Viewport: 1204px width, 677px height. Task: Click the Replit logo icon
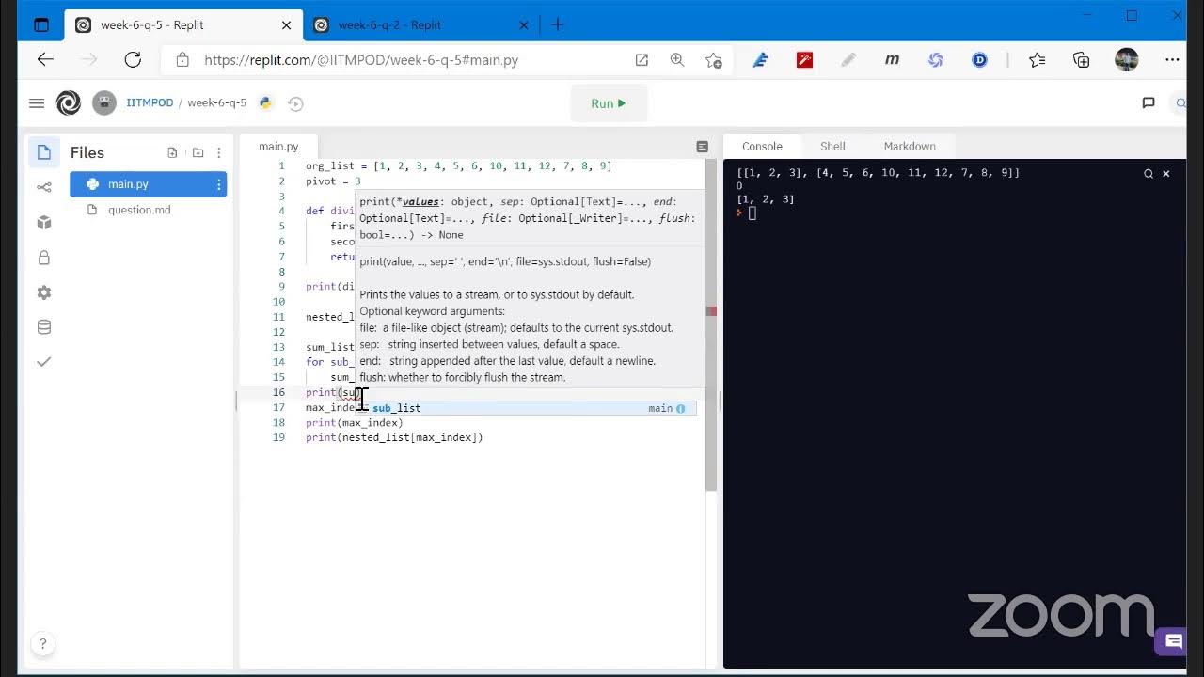[x=69, y=103]
